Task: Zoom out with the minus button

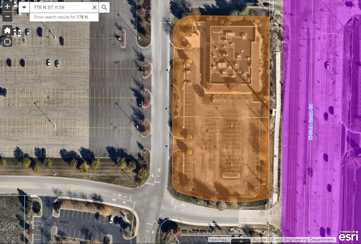Action: tap(7, 17)
